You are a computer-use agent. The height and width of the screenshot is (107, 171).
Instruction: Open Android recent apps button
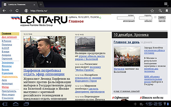[x=26, y=104]
